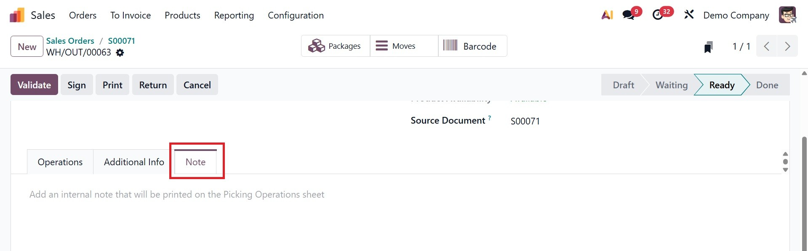
Task: Open the S00071 breadcrumb link
Action: [x=121, y=41]
